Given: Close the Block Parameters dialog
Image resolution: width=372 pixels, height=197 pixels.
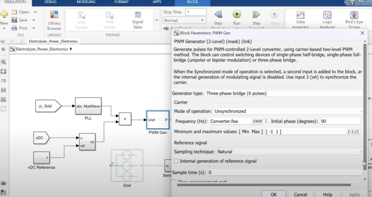Looking at the screenshot, I should (362, 33).
